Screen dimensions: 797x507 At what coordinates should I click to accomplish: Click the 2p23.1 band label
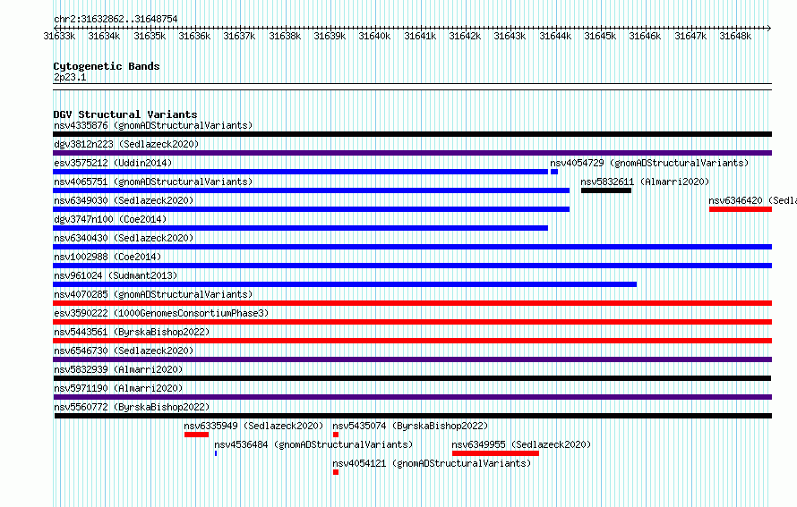[70, 77]
